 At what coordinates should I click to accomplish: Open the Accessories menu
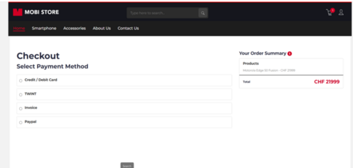[x=74, y=28]
